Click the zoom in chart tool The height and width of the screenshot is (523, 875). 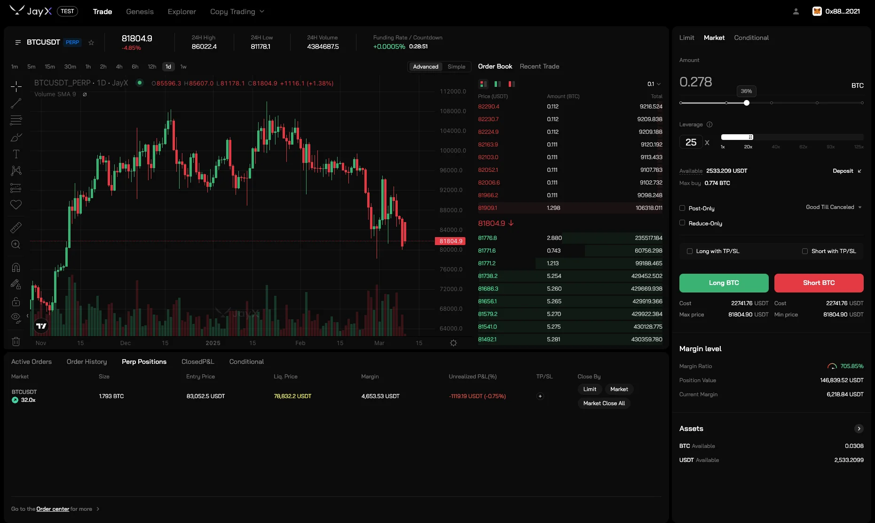click(16, 244)
